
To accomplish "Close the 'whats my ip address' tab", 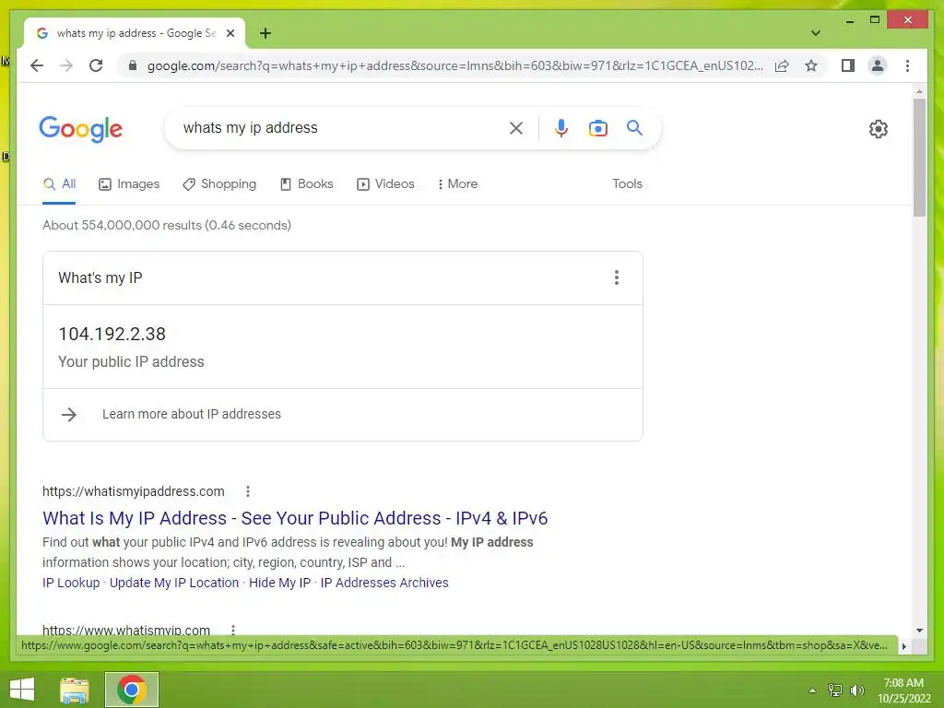I will pos(230,33).
